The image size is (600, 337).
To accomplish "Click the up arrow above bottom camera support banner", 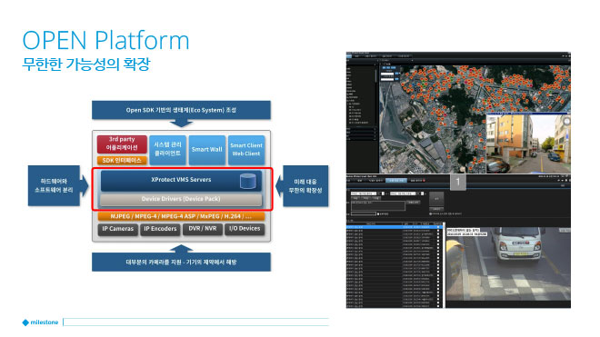I will point(181,249).
